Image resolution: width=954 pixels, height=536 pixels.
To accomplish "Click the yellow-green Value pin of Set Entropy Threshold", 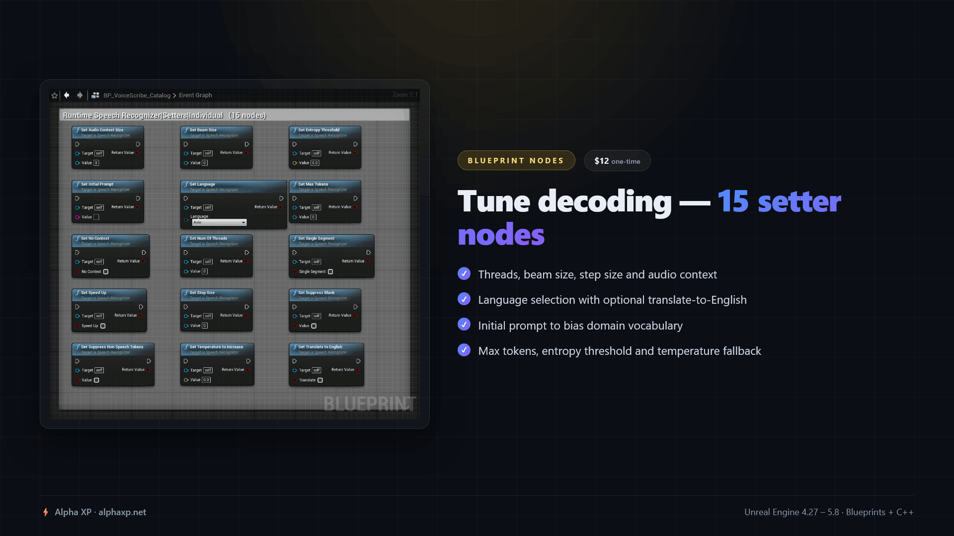I will tap(295, 163).
